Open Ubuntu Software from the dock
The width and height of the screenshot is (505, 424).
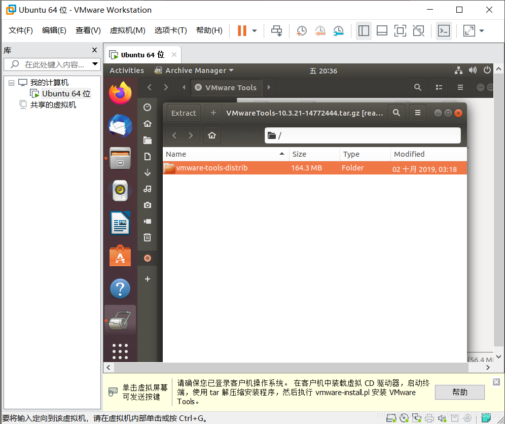120,256
